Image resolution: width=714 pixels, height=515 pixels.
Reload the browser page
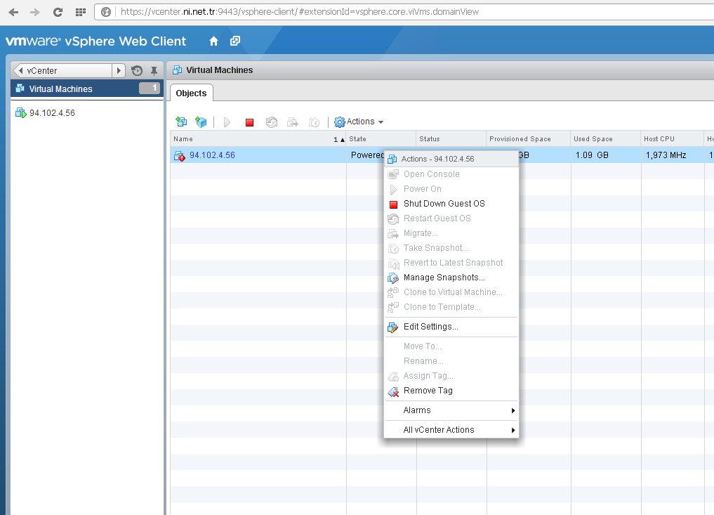tap(58, 13)
